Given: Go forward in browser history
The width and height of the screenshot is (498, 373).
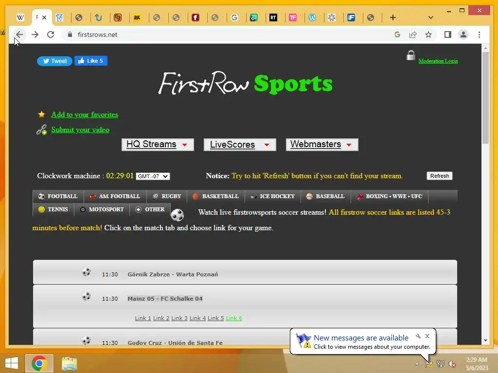Looking at the screenshot, I should pos(35,34).
